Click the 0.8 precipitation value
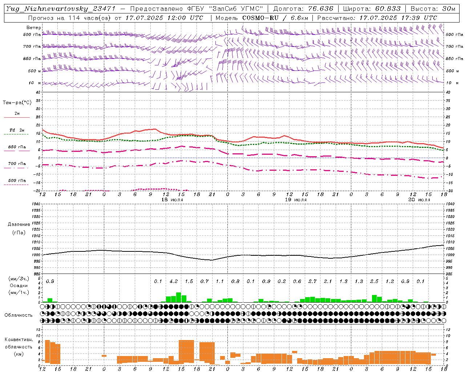The height and width of the screenshot is (372, 465). coord(235,282)
